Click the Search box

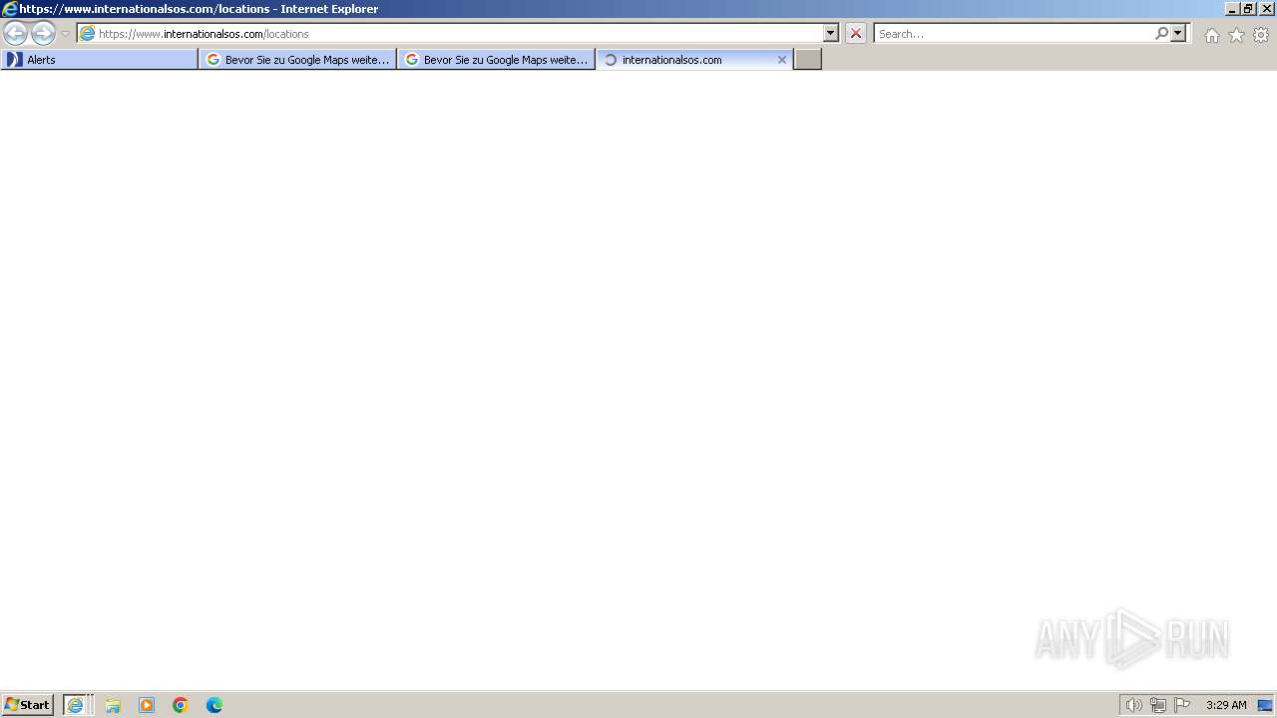pos(1014,33)
